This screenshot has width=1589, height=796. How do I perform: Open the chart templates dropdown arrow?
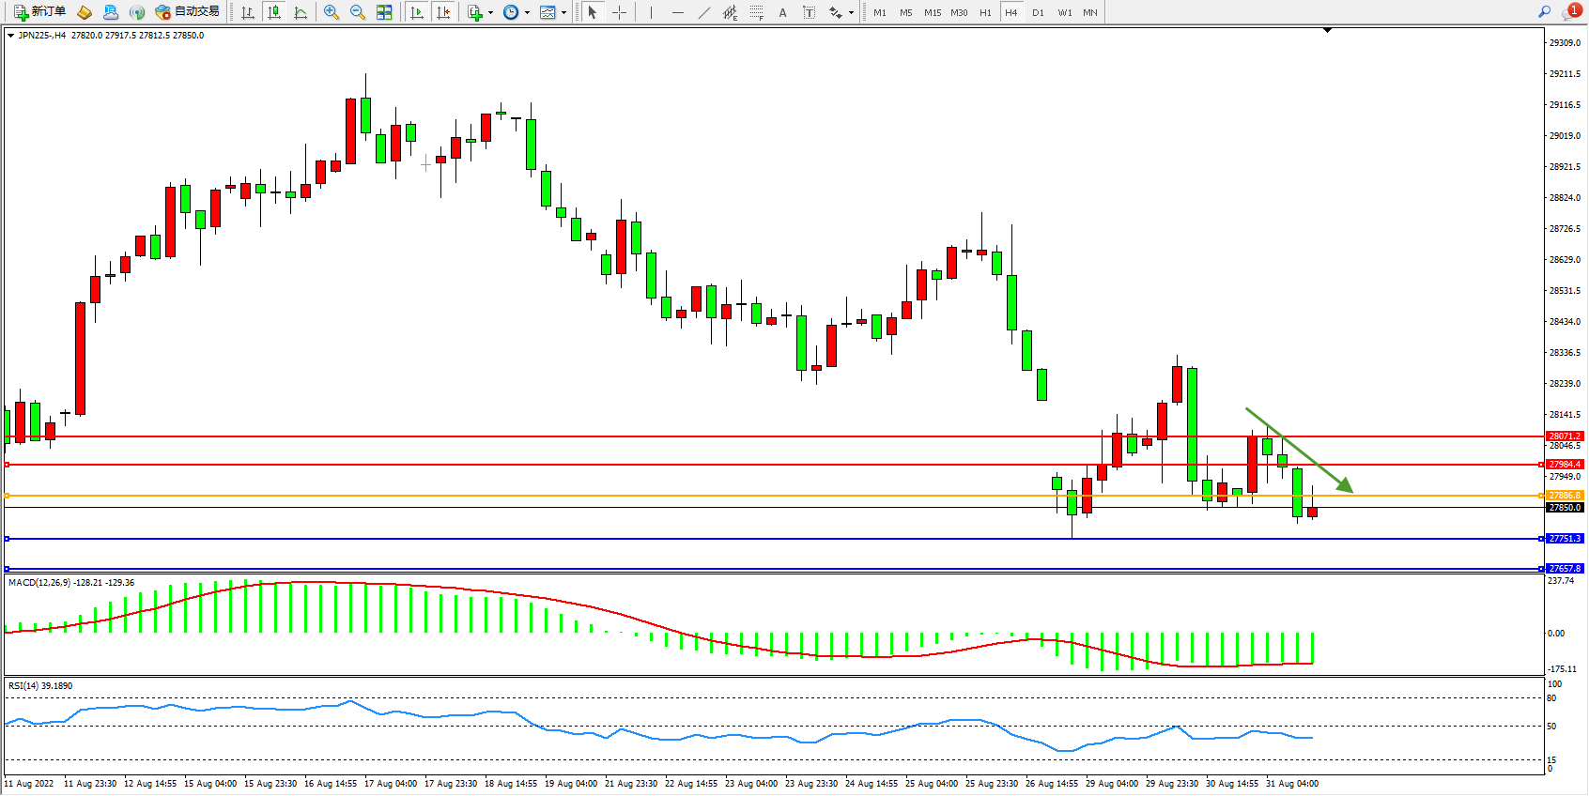[563, 13]
